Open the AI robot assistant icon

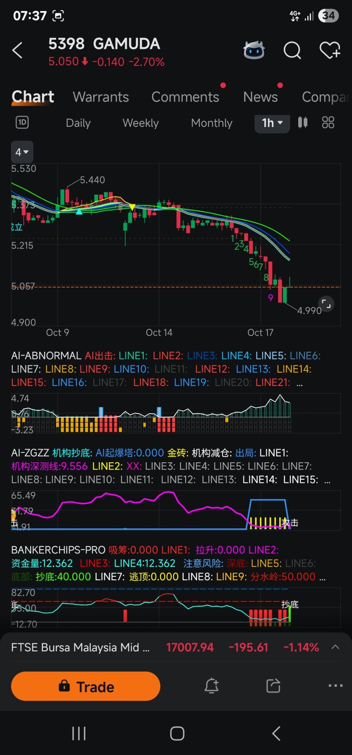[254, 50]
